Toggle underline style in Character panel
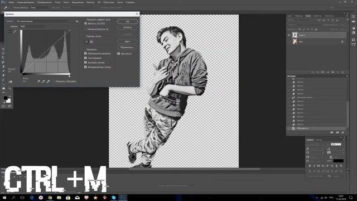The width and height of the screenshot is (357, 201). click(336, 166)
